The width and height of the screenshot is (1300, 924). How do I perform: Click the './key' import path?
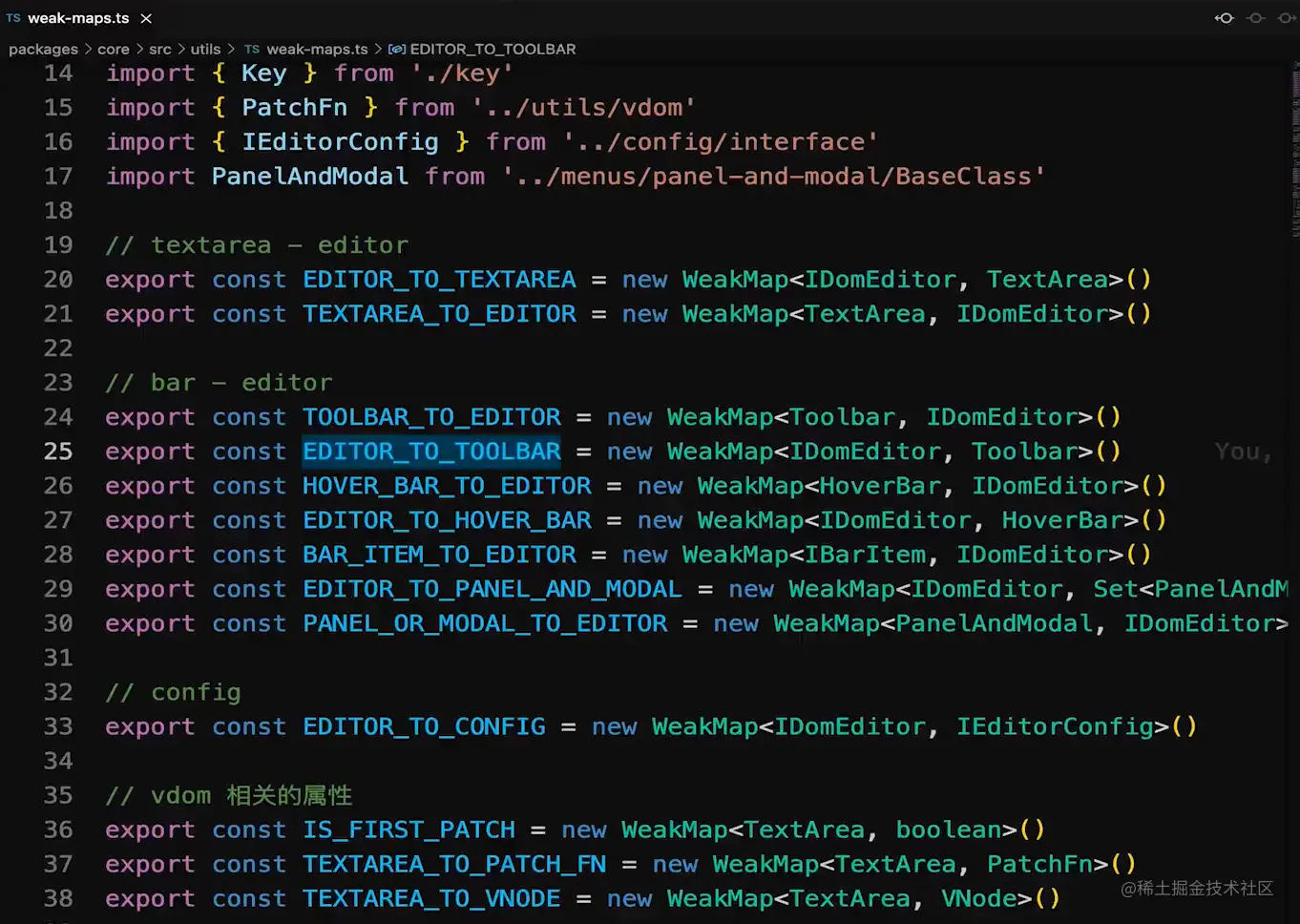point(462,73)
